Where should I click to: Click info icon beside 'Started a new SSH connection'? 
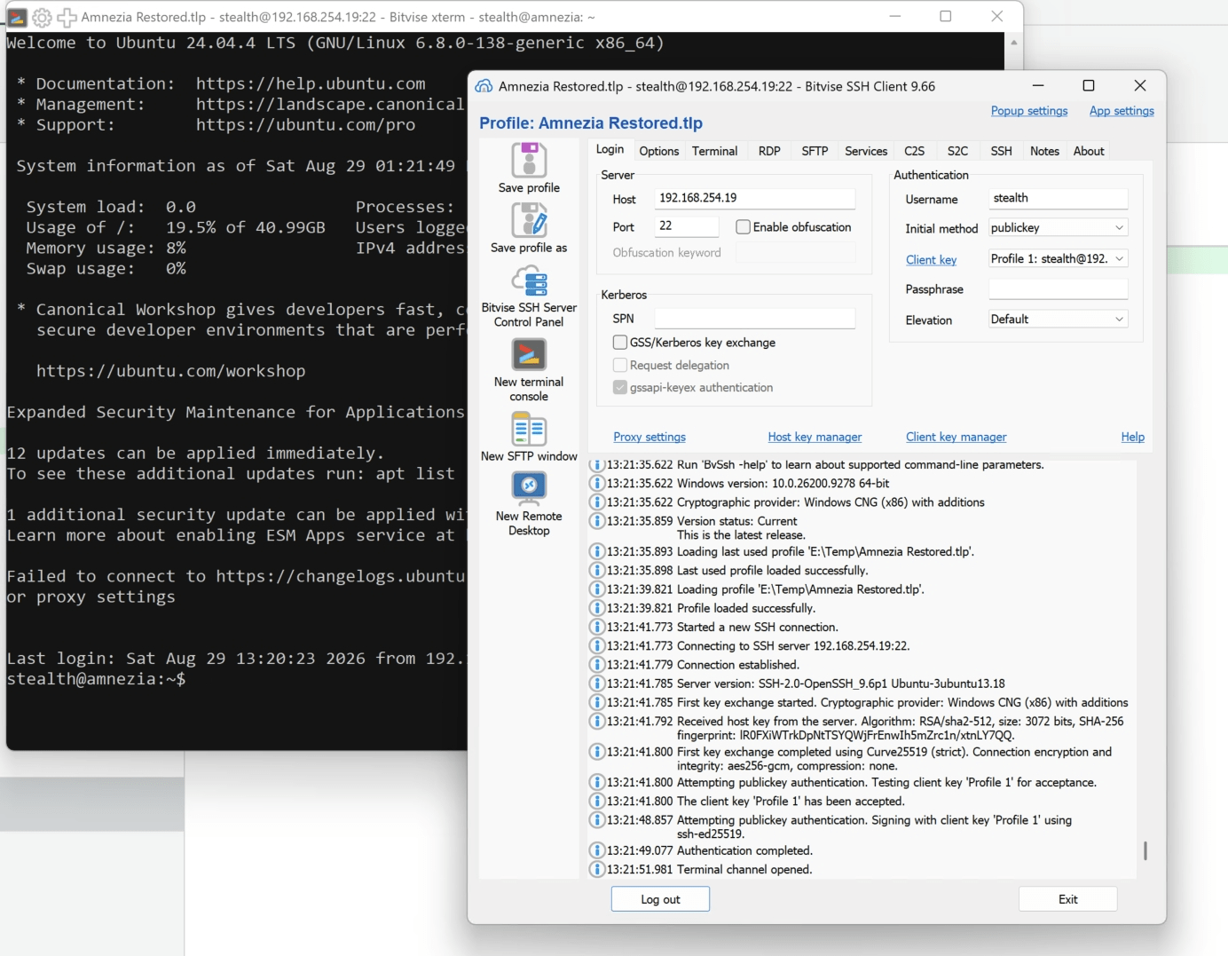click(597, 627)
